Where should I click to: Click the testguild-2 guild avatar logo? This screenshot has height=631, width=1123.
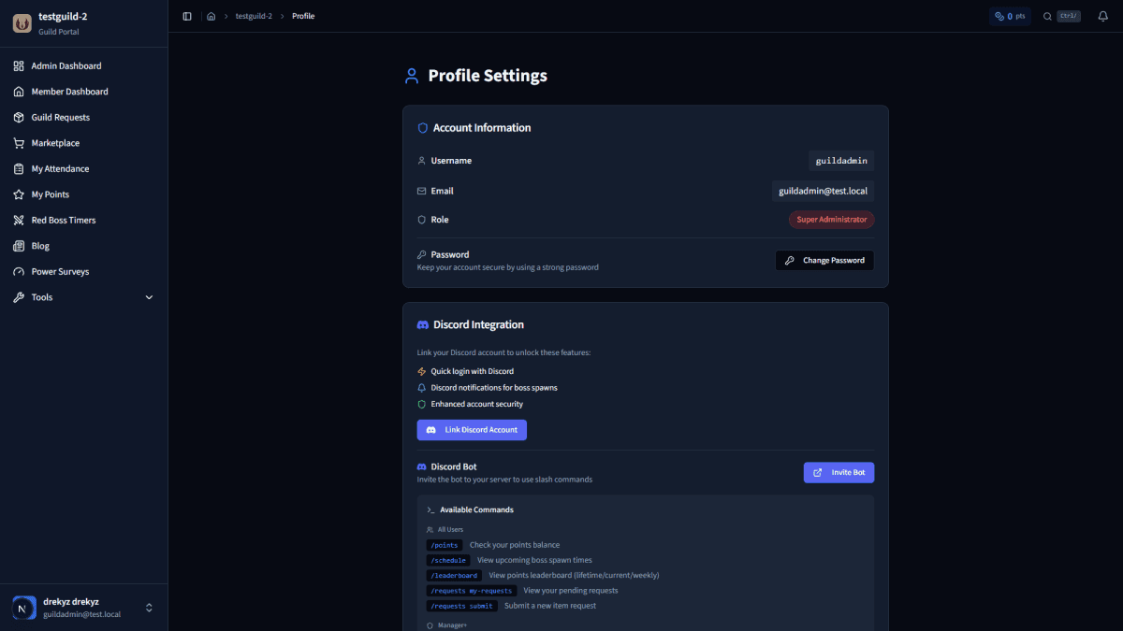(x=22, y=22)
